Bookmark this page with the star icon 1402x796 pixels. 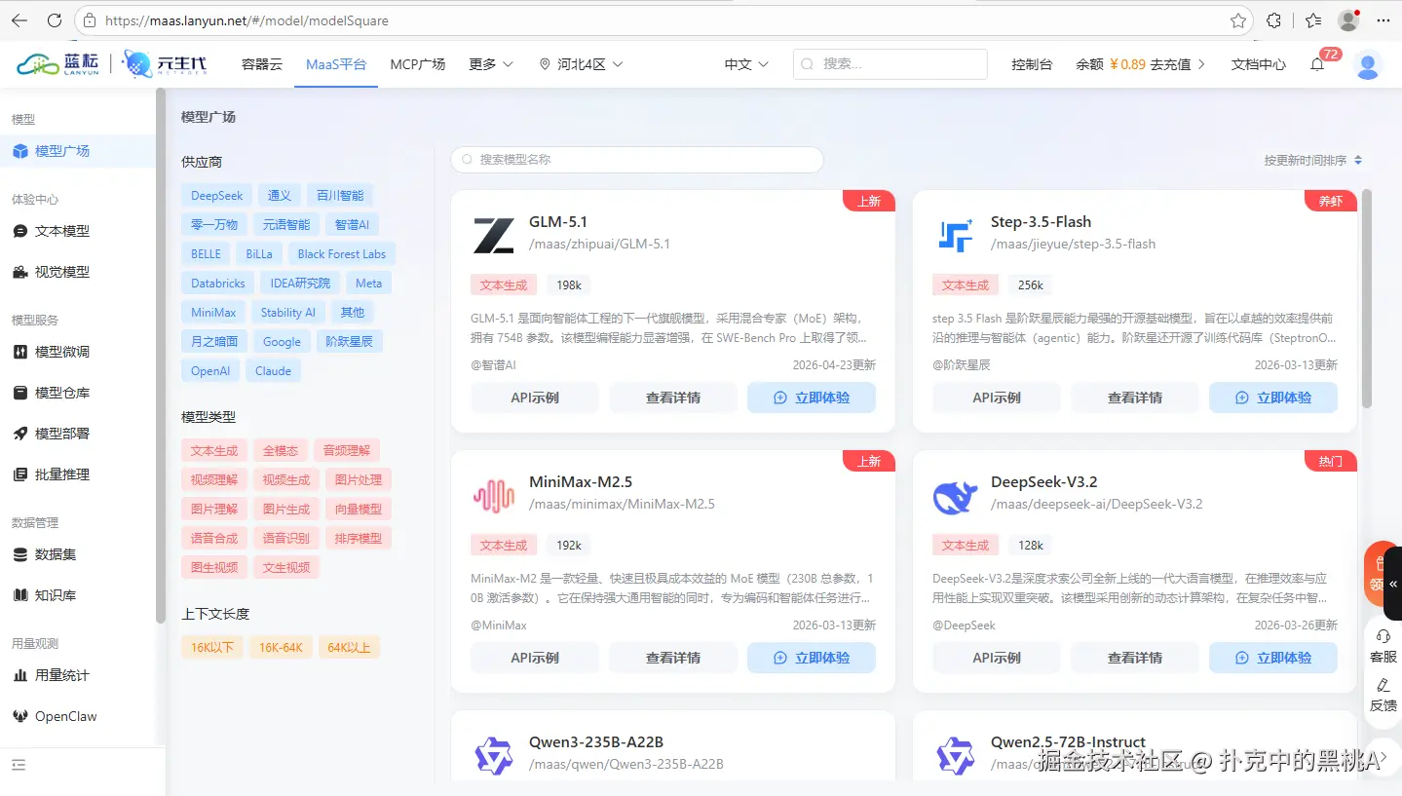1238,19
